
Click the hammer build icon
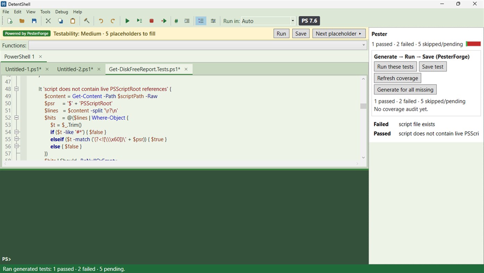87,21
